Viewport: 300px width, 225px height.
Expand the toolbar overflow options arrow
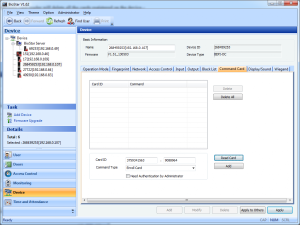[112, 23]
